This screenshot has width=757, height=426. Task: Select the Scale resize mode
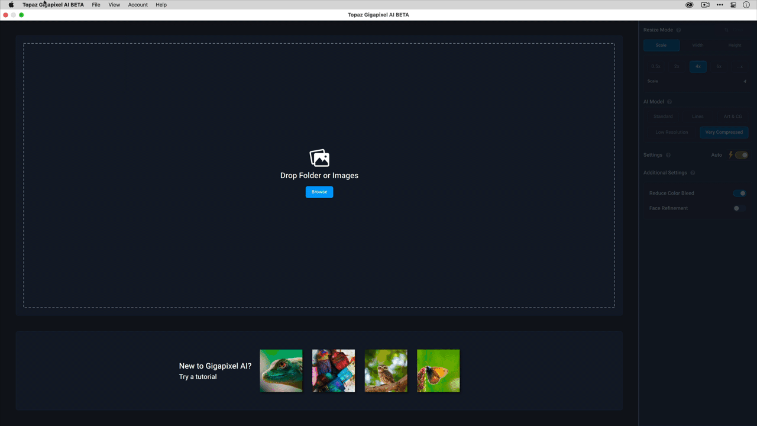tap(661, 45)
